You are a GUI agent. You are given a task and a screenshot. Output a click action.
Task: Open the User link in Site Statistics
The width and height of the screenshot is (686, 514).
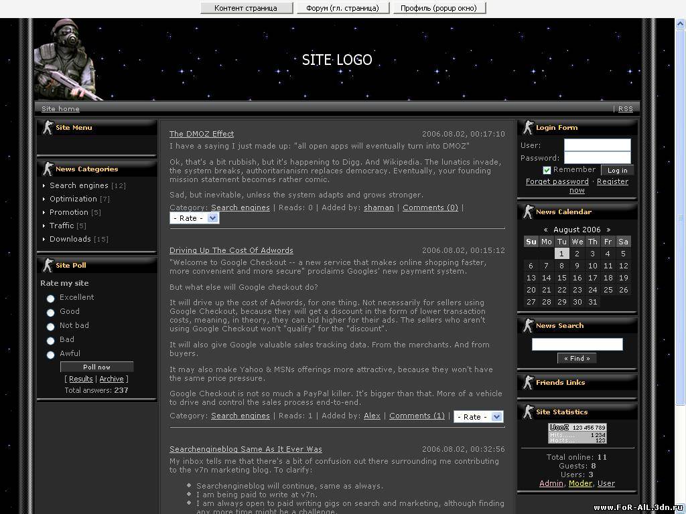click(606, 483)
